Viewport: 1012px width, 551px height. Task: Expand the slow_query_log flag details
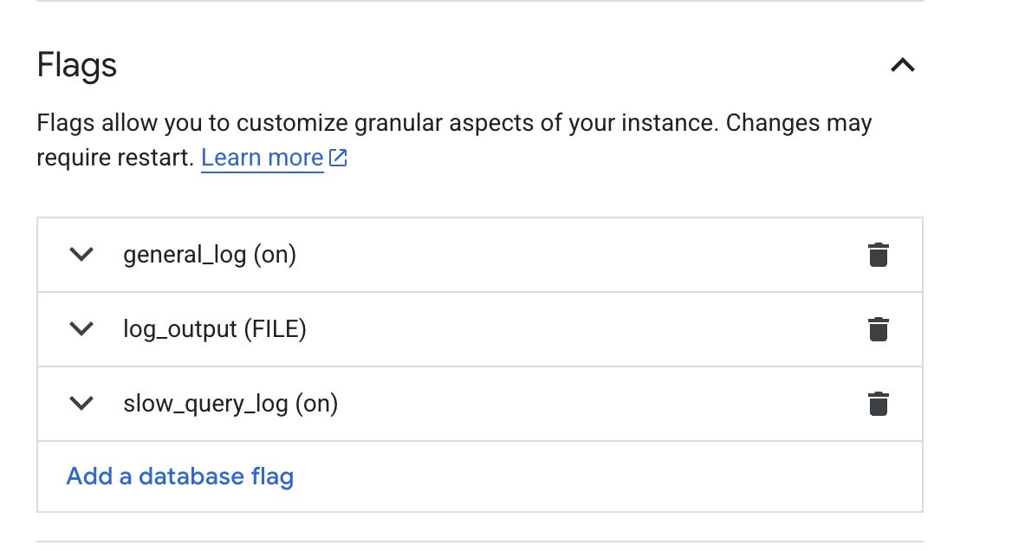coord(81,405)
